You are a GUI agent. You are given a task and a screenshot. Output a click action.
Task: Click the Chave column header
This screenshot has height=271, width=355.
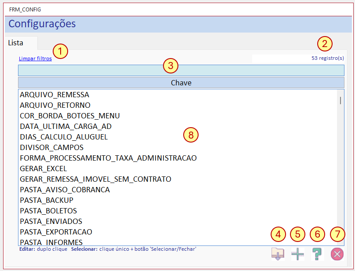(x=181, y=83)
